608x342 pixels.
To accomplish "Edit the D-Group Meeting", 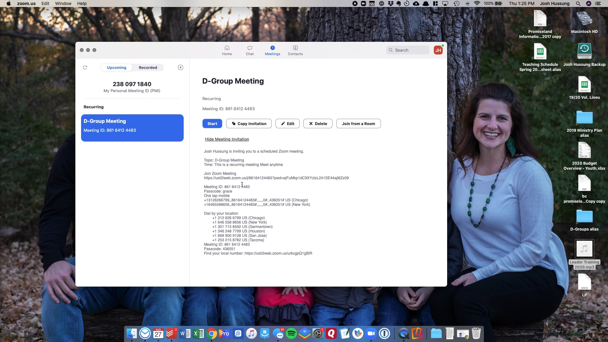I will (288, 123).
